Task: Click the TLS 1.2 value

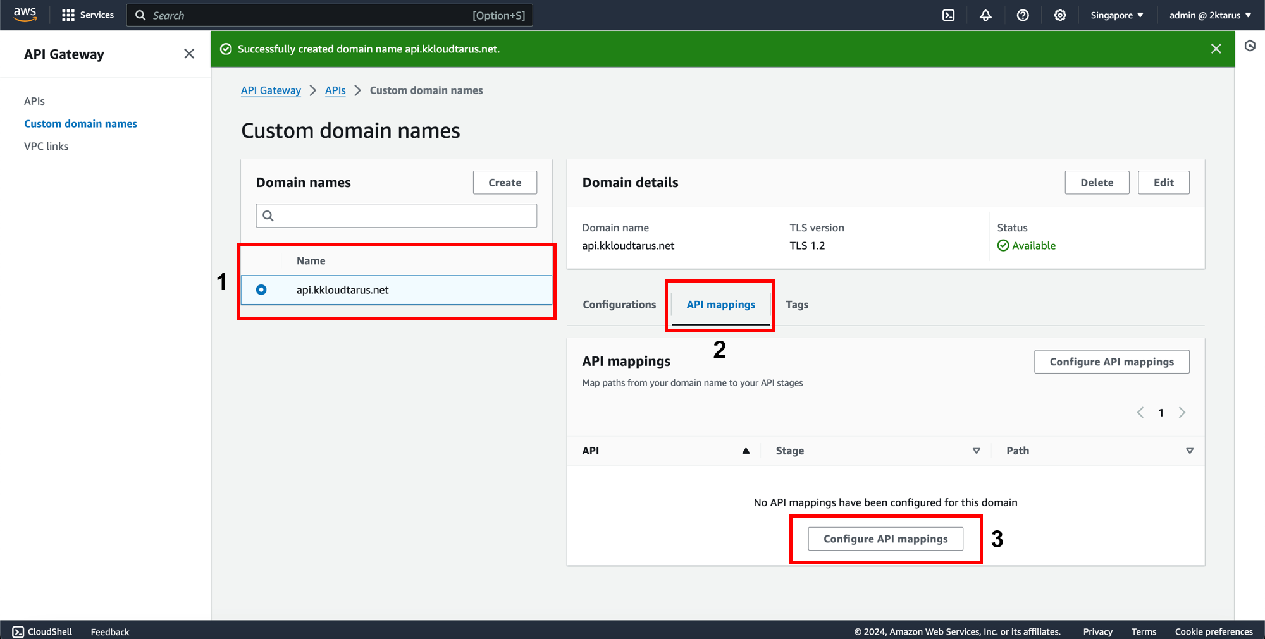Action: coord(807,246)
